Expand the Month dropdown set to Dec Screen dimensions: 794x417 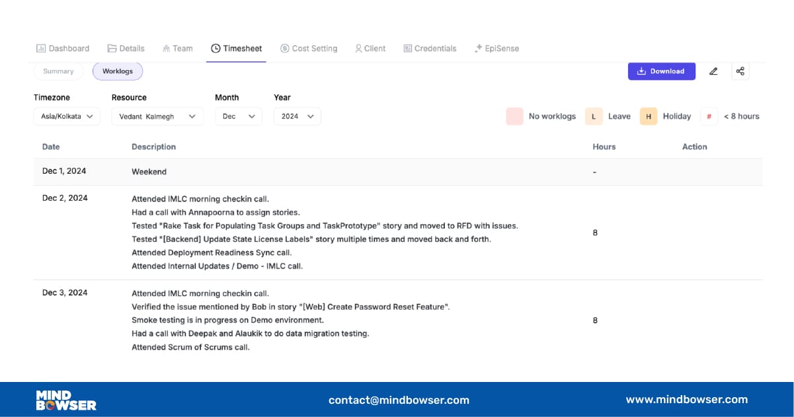(238, 116)
